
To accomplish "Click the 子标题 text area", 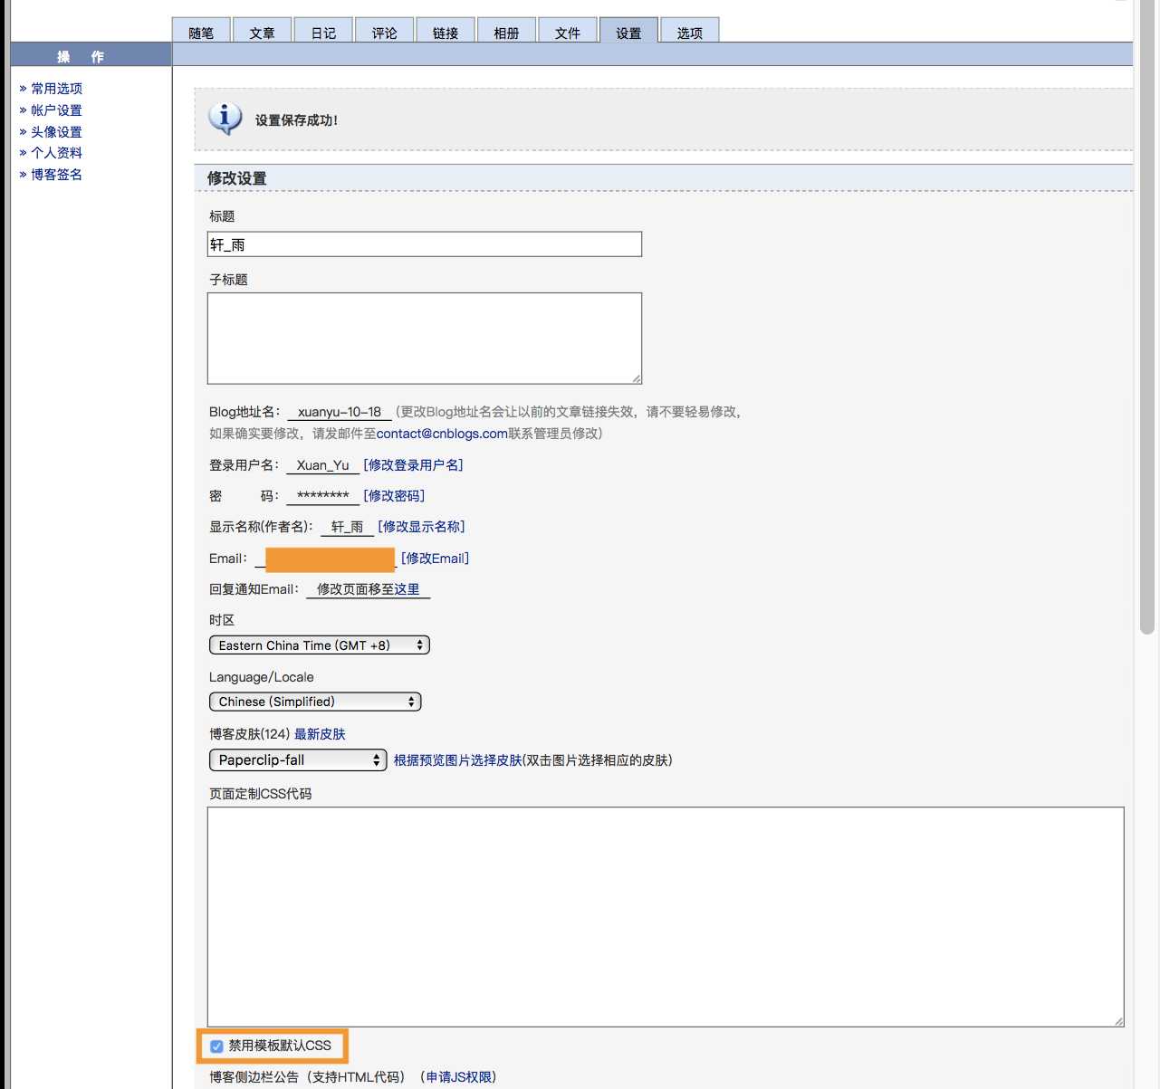I will 425,339.
